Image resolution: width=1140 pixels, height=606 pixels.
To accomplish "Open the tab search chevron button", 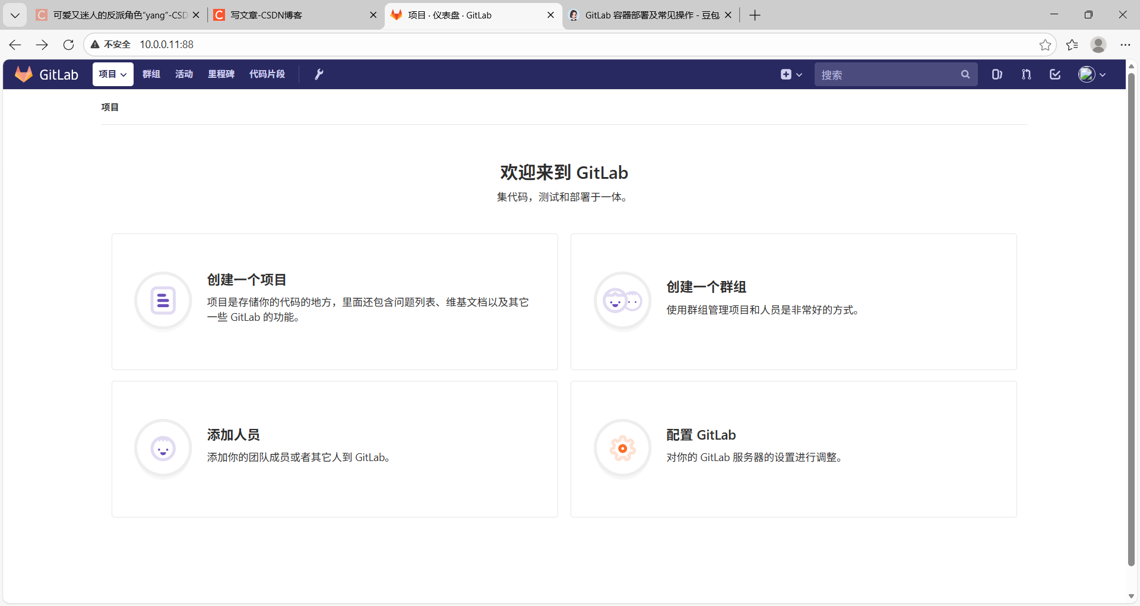I will tap(15, 15).
